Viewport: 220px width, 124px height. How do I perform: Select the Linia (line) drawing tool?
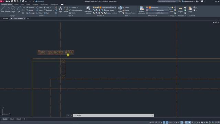click(x=2, y=9)
